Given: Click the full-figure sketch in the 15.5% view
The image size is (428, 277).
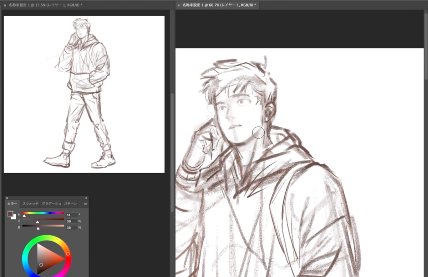Looking at the screenshot, I should point(84,94).
